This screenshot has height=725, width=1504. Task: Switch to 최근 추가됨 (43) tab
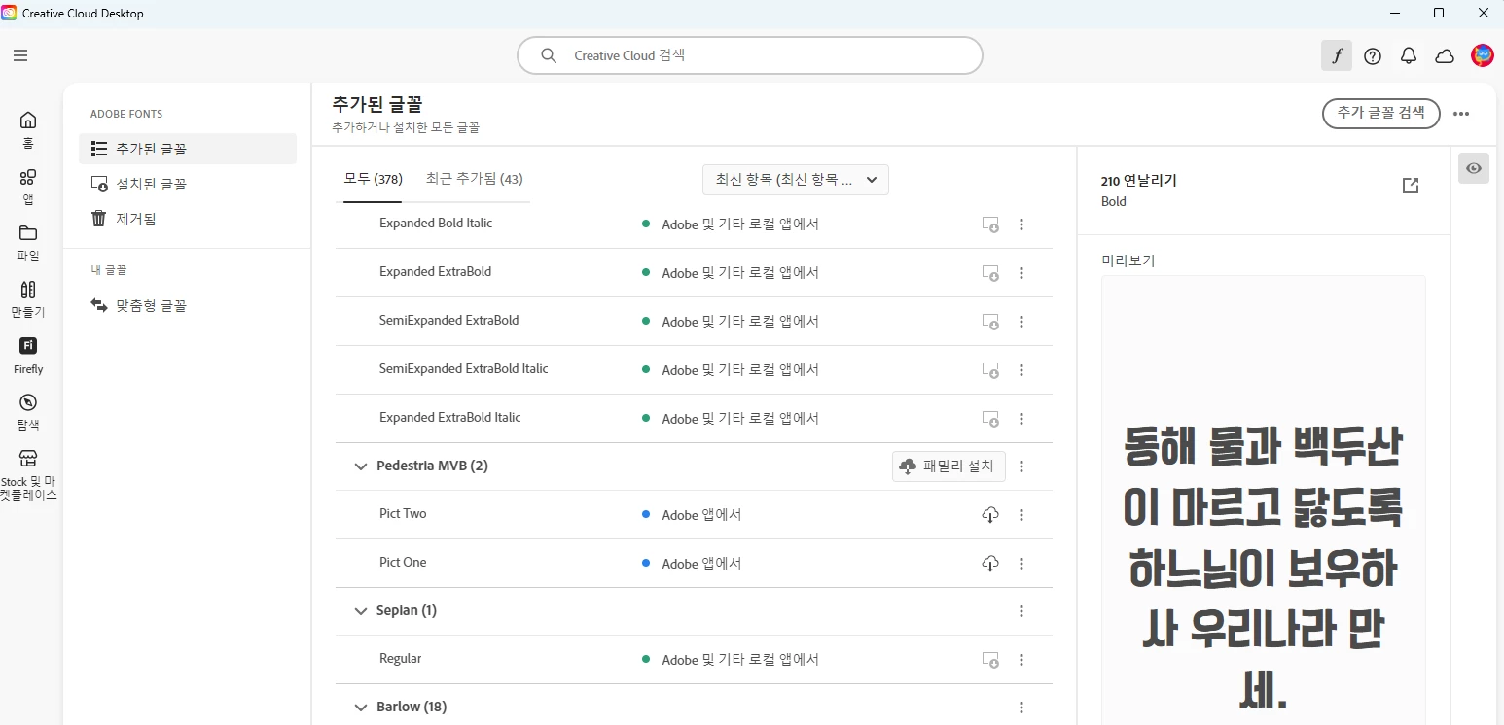coord(474,179)
